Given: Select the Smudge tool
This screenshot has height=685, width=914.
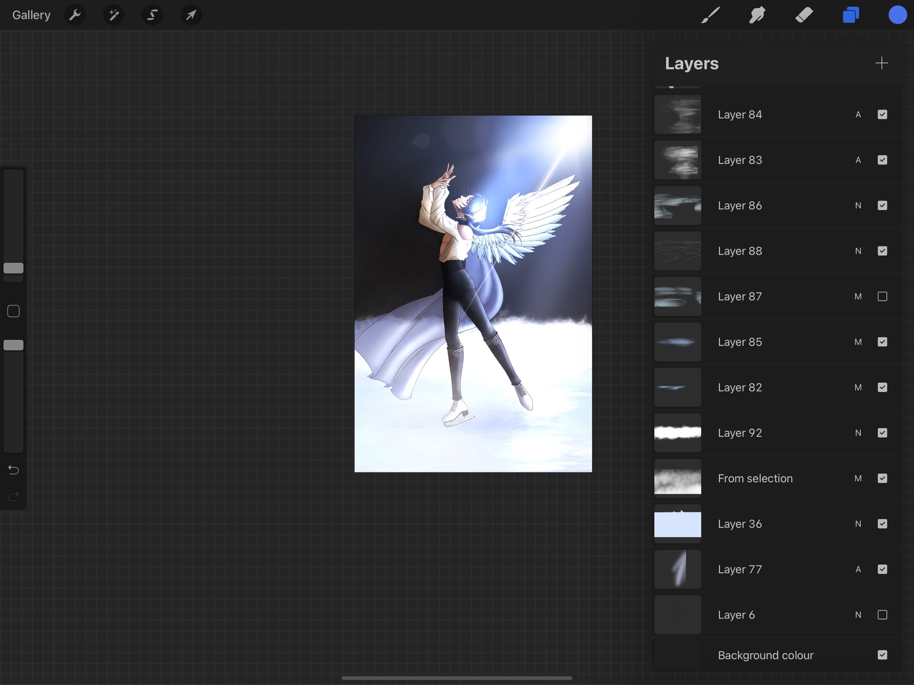Looking at the screenshot, I should pos(757,15).
